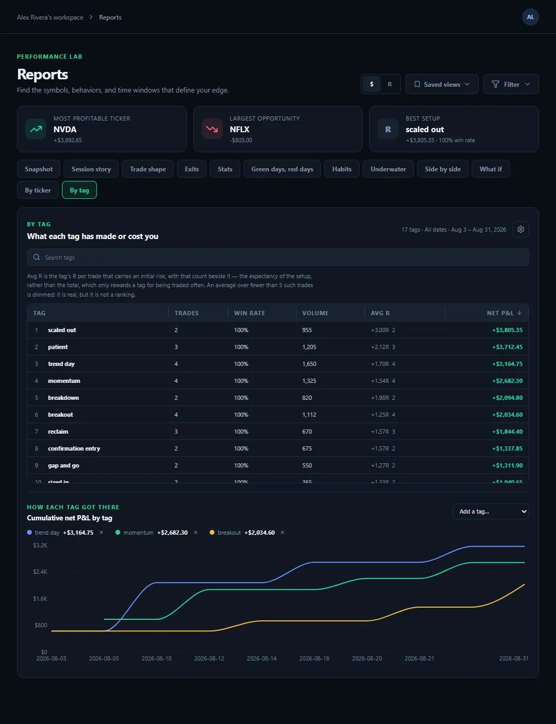
Task: Open the Underwater tab
Action: click(388, 169)
